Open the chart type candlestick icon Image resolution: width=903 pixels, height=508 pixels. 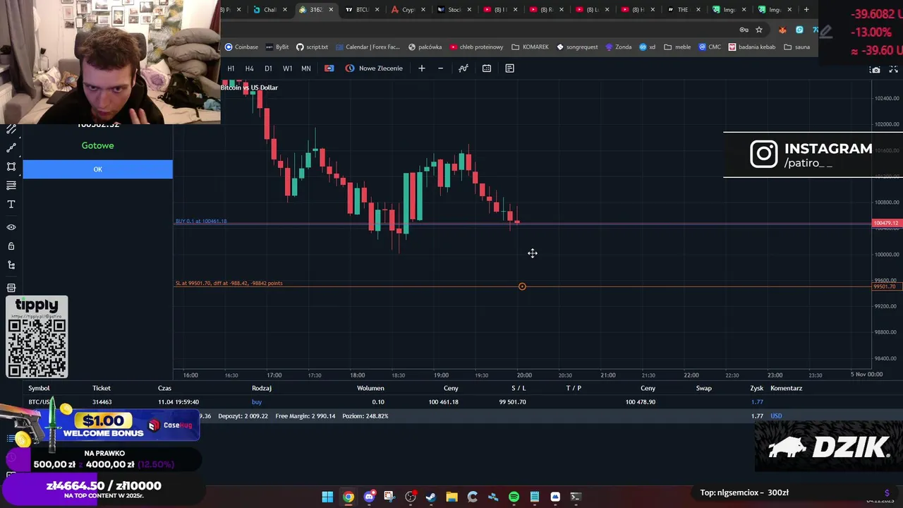[329, 68]
